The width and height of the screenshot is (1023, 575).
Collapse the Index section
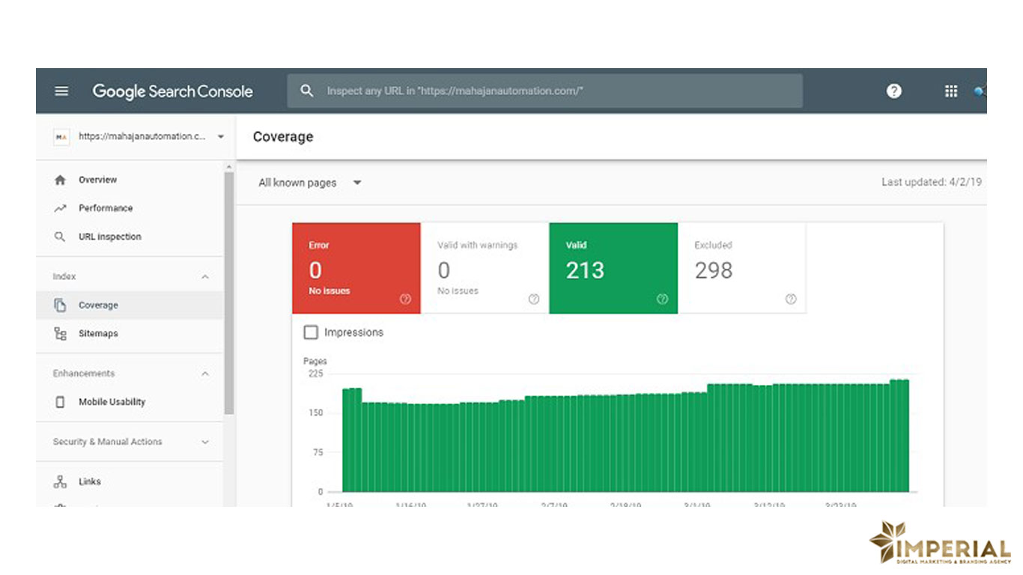[205, 277]
